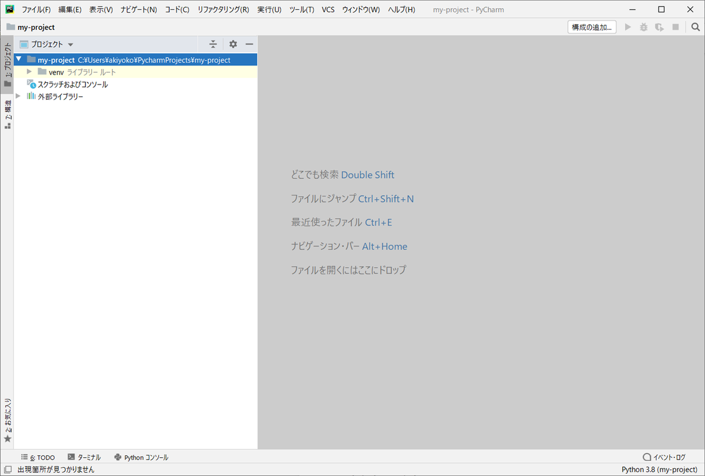705x476 pixels.
Task: Click Python 3.8 (my-project) interpreter selector
Action: click(x=659, y=470)
